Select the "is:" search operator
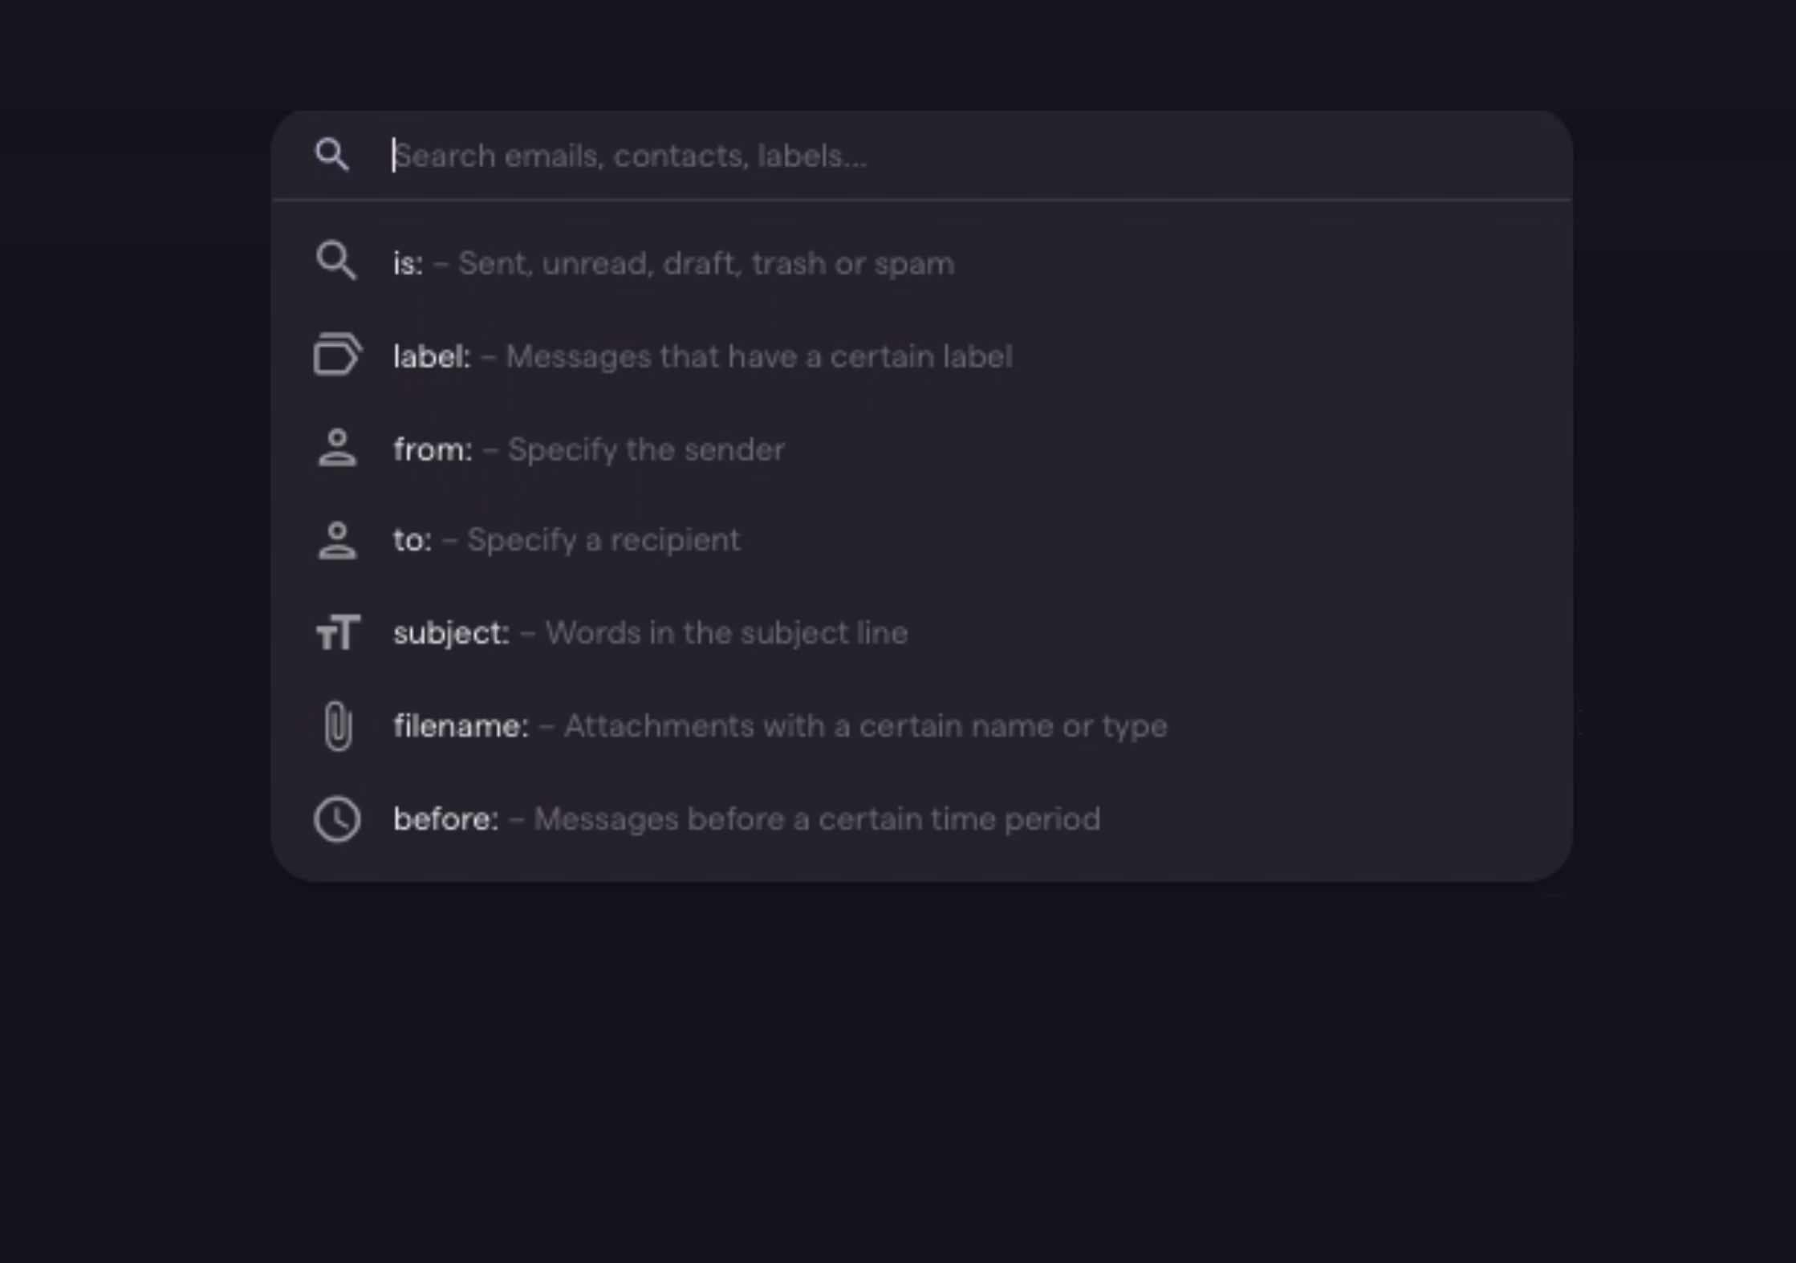 pyautogui.click(x=408, y=263)
